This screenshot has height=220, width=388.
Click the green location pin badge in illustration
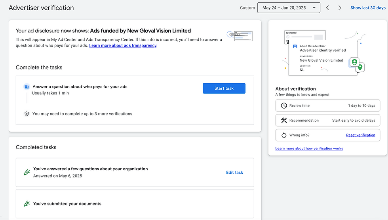(360, 67)
